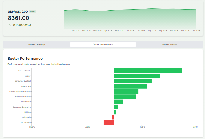Click the Utilities axis label
Image resolution: width=205 pixels, height=139 pixels.
pos(28,112)
